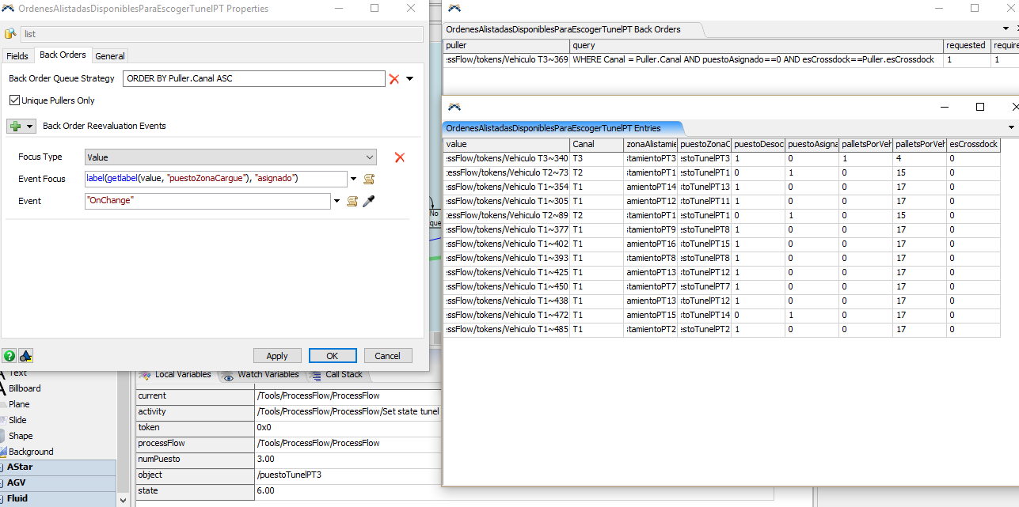Viewport: 1019px width, 507px height.
Task: Click the green plus add event icon
Action: coord(16,126)
